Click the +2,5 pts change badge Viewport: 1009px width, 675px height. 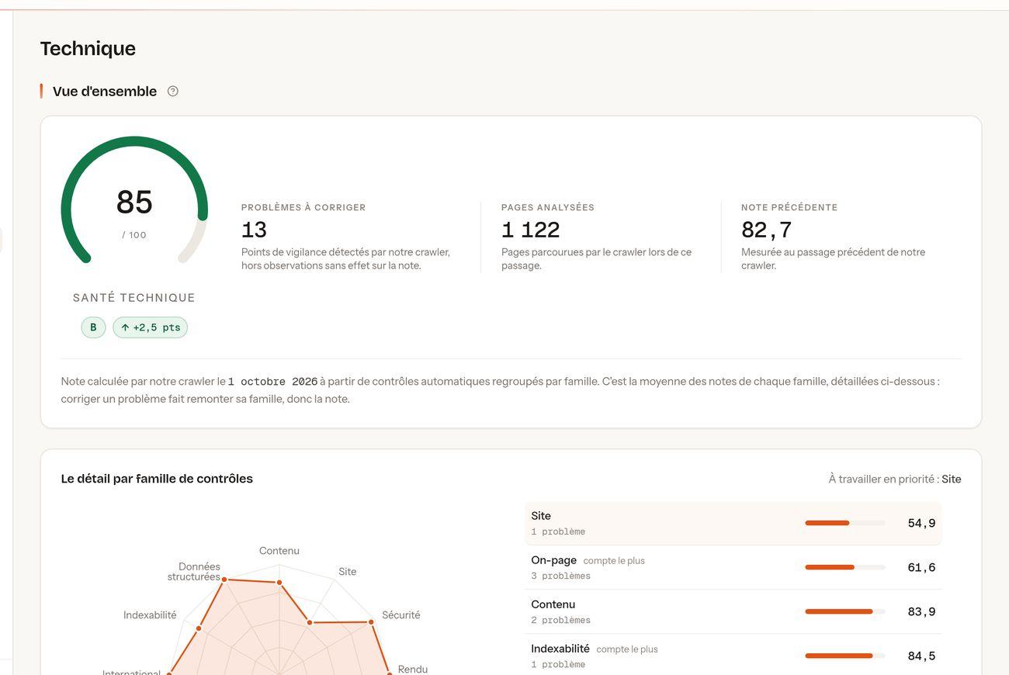151,327
